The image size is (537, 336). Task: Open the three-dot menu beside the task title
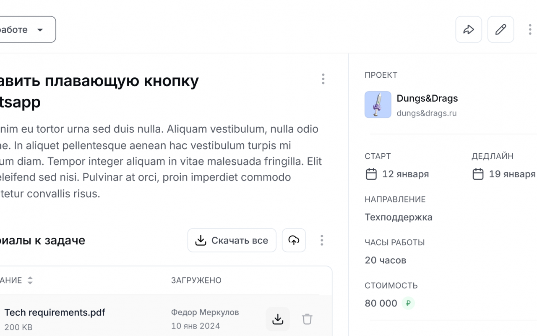(x=323, y=79)
